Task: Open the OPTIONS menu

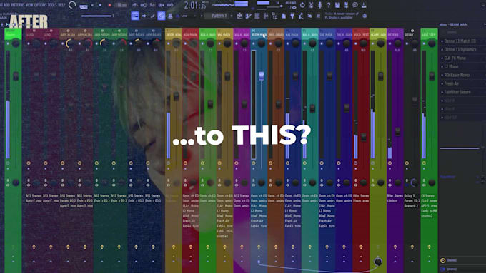Action: click(x=40, y=5)
